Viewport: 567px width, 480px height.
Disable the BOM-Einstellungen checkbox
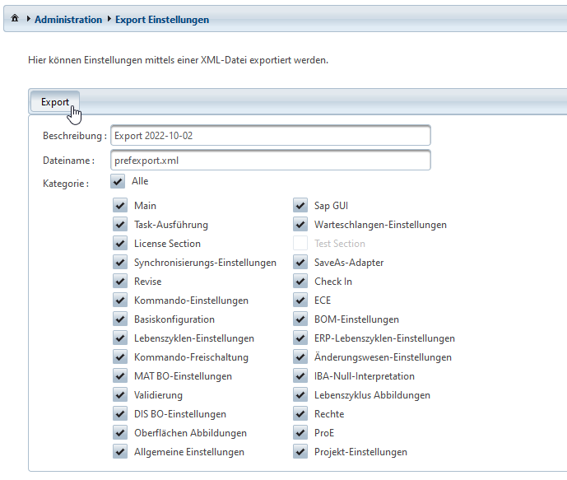click(300, 319)
